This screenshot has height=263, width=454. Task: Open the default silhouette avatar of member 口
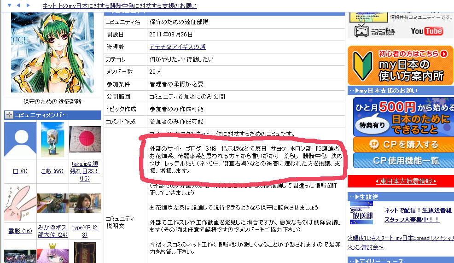20,140
